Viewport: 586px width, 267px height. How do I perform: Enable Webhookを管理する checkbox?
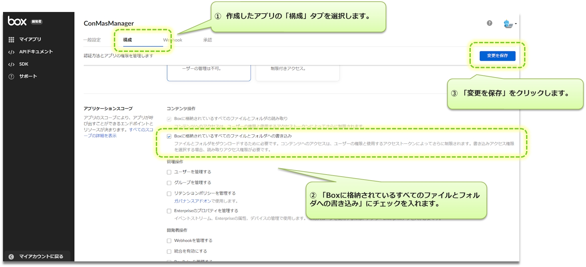coord(169,241)
